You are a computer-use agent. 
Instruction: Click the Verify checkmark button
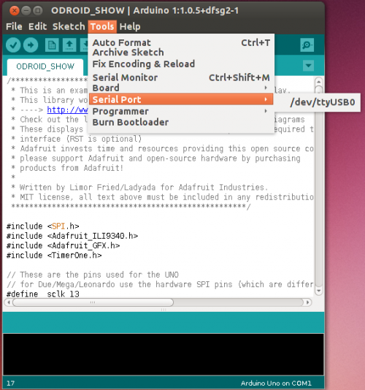click(x=13, y=45)
